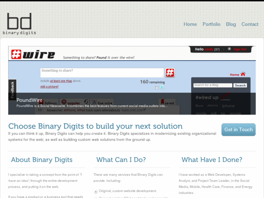Image resolution: width=264 pixels, height=198 pixels.
Task: Click the #wire logo in the slide
Action: click(x=33, y=54)
